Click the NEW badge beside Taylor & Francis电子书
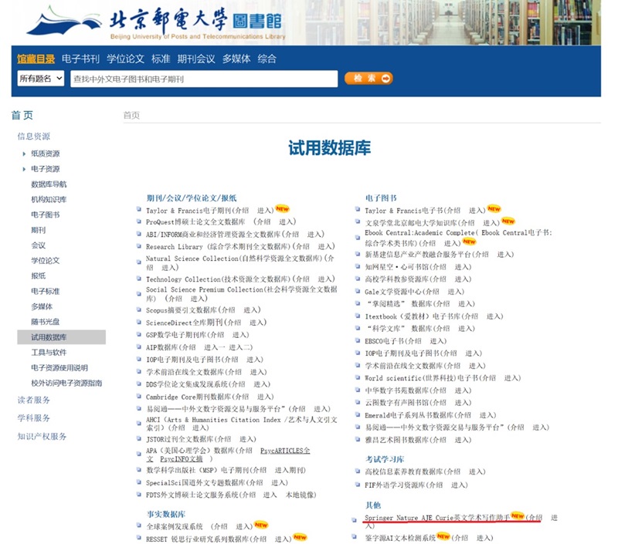This screenshot has width=618, height=544. 494,208
